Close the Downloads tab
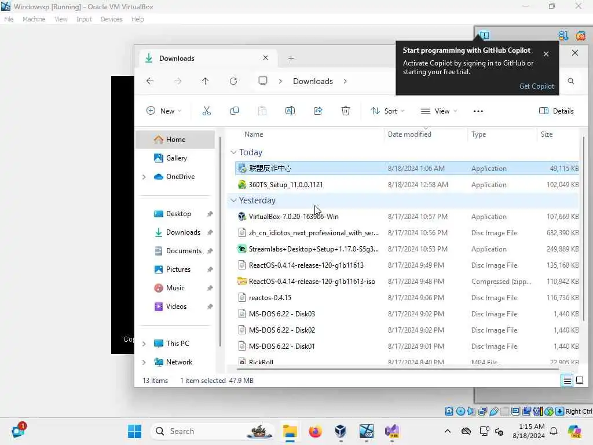593x445 pixels. [x=265, y=58]
